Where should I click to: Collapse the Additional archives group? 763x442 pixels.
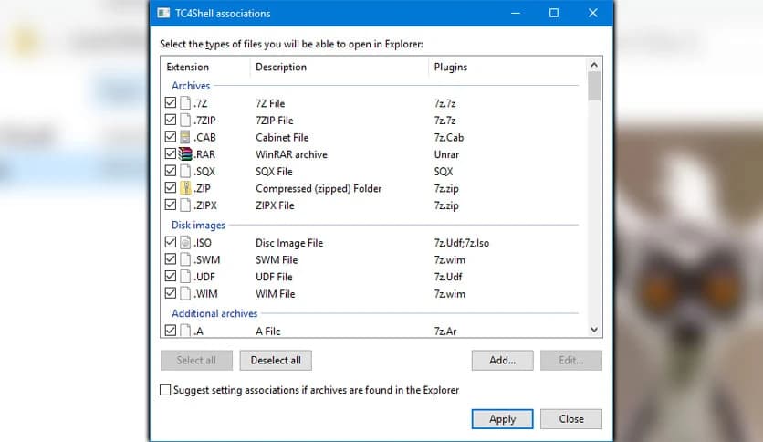tap(214, 313)
